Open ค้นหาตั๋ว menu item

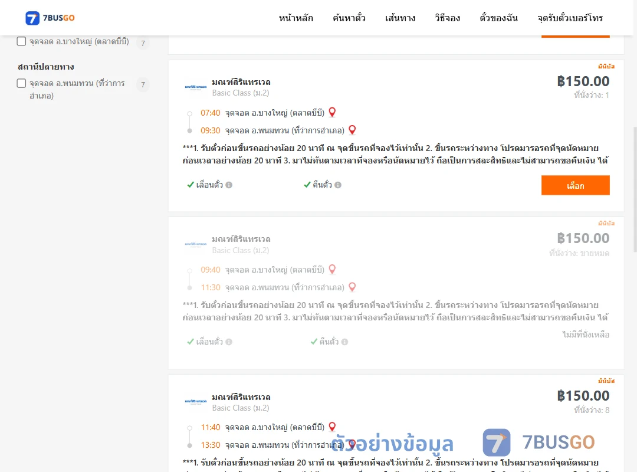(x=349, y=18)
